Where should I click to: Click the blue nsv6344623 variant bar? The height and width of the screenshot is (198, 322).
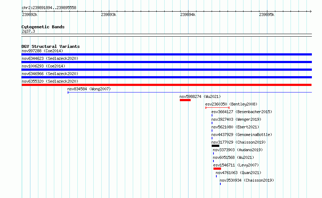pyautogui.click(x=166, y=62)
